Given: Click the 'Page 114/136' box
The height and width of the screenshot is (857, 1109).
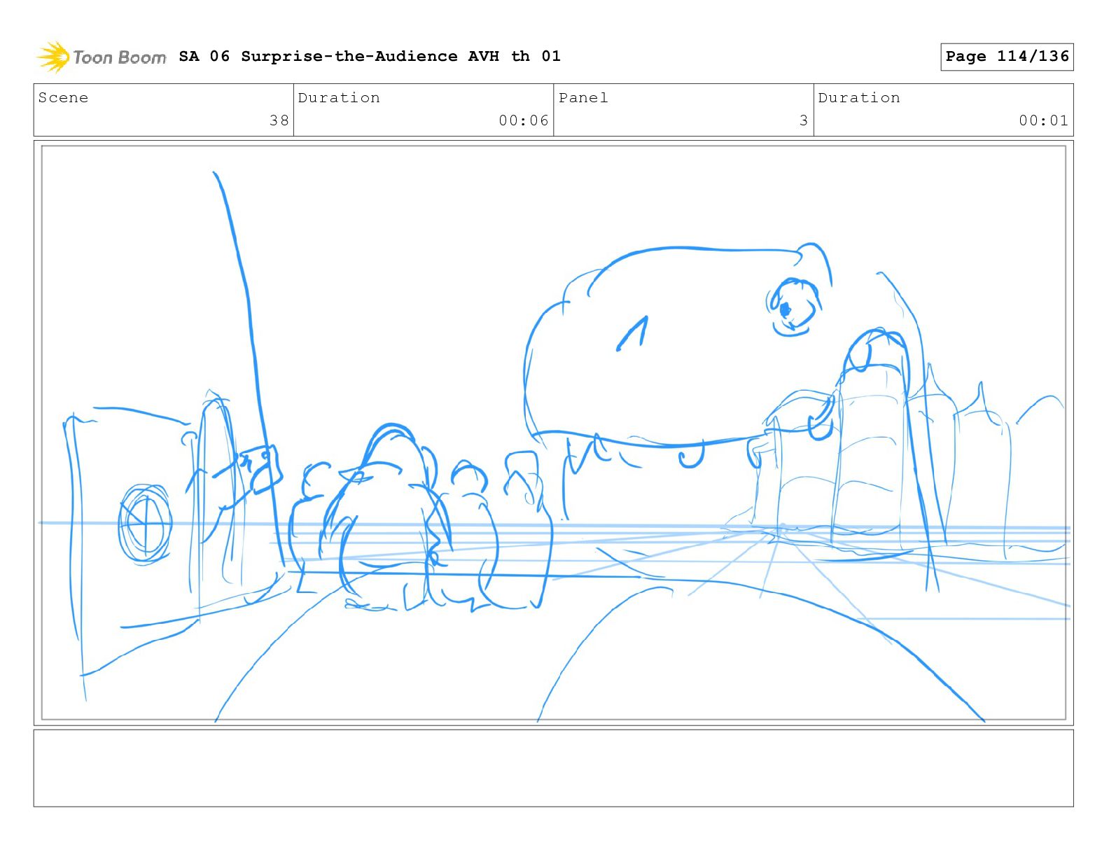Looking at the screenshot, I should (x=1007, y=57).
